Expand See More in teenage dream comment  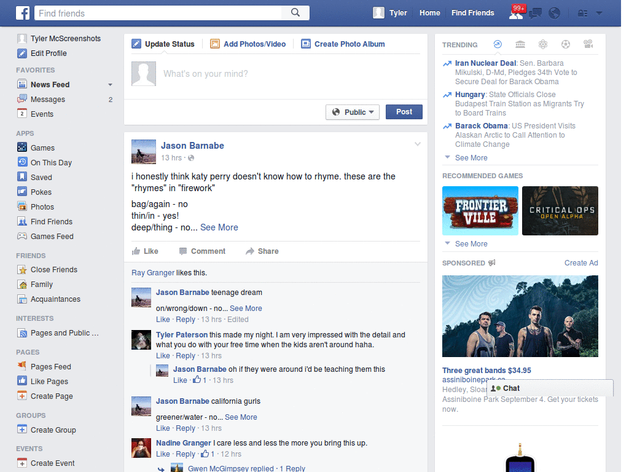[246, 309]
